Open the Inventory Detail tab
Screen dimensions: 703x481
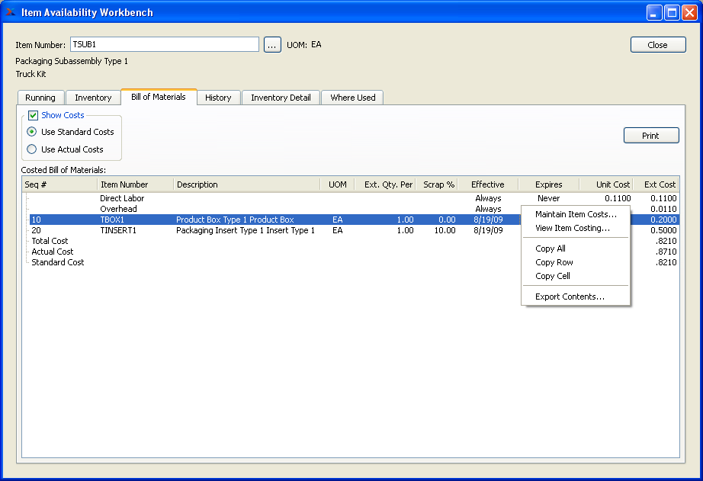[x=281, y=98]
